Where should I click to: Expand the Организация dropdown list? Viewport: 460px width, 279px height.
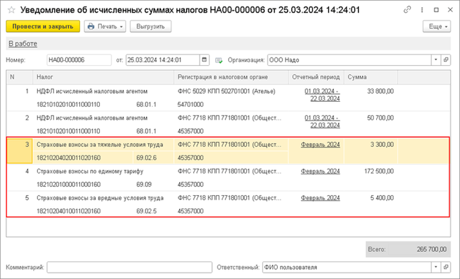pyautogui.click(x=436, y=60)
